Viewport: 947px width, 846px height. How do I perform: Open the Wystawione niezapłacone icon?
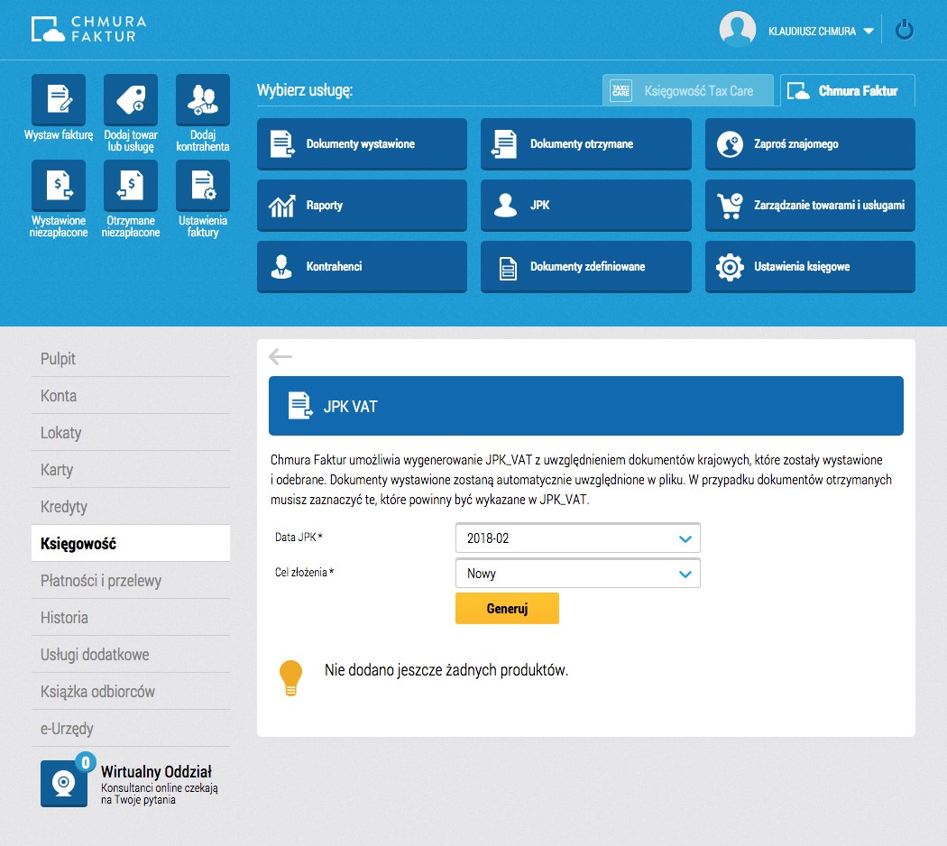click(x=59, y=186)
